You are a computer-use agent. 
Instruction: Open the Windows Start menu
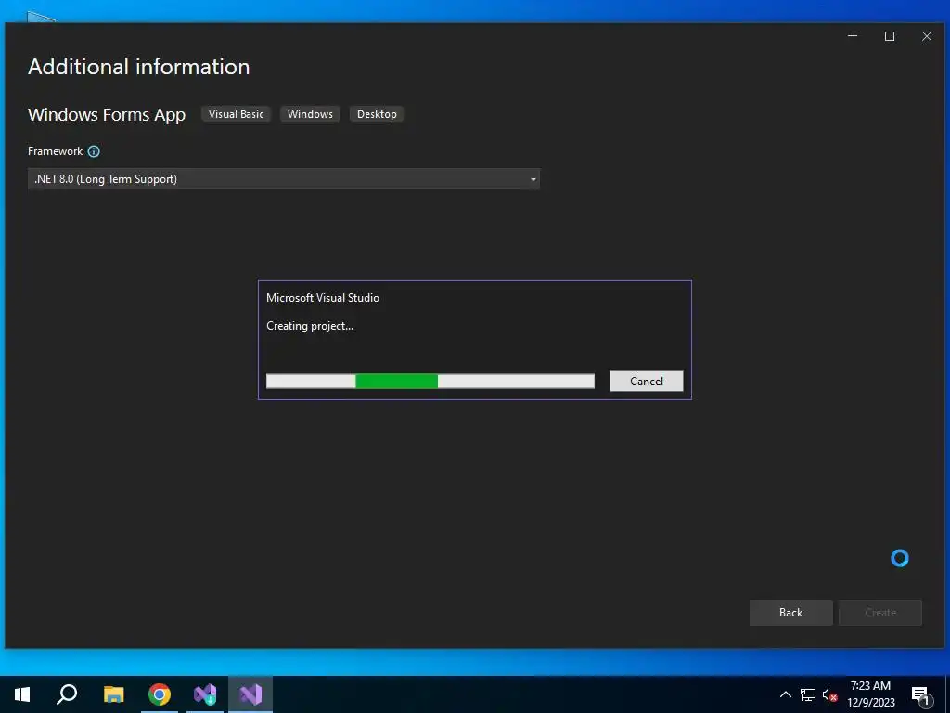click(x=22, y=694)
